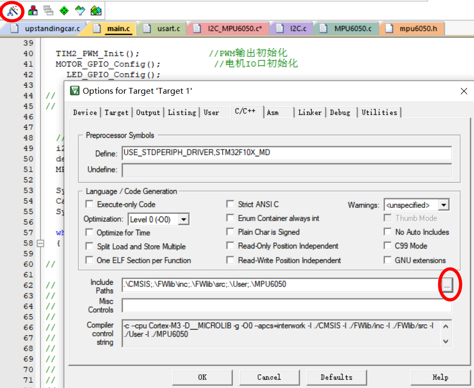Switch to the Linker tab

coord(310,112)
